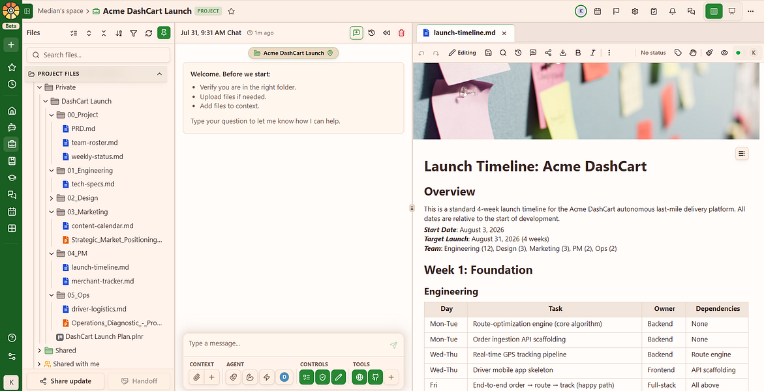Open the filter icon in Files panel

click(134, 33)
